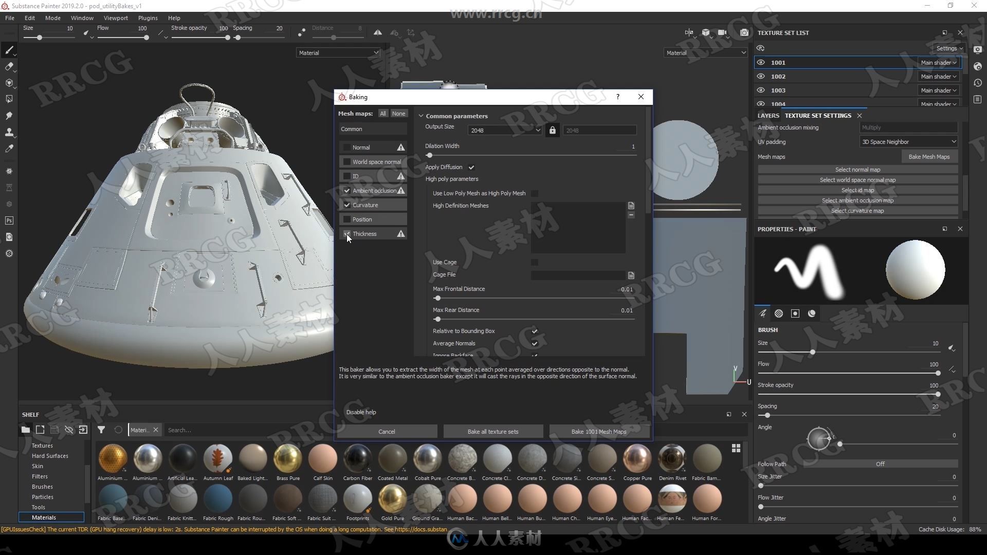The height and width of the screenshot is (555, 987).
Task: Drag the Dilation Width slider
Action: tap(430, 155)
